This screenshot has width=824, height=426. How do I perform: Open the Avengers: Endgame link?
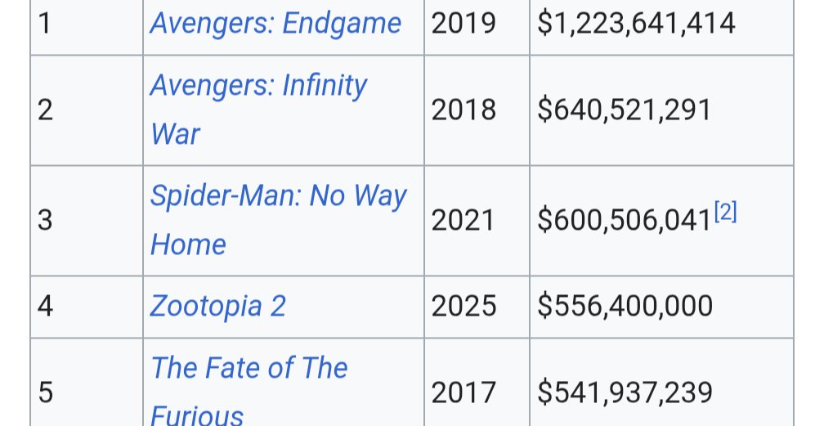tap(275, 24)
